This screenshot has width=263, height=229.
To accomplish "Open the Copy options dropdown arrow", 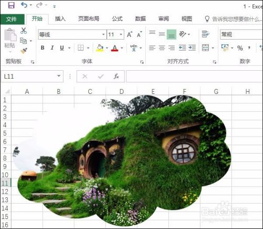I will tap(31, 41).
